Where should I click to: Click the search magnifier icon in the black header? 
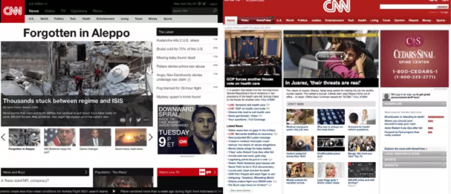point(215,11)
